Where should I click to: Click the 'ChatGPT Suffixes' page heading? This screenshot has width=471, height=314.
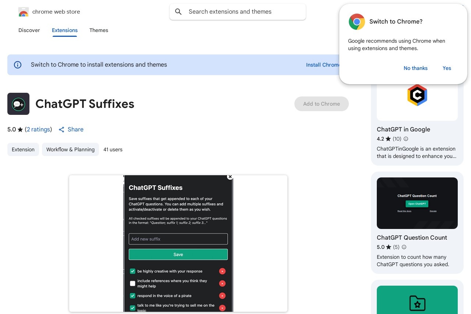(85, 104)
